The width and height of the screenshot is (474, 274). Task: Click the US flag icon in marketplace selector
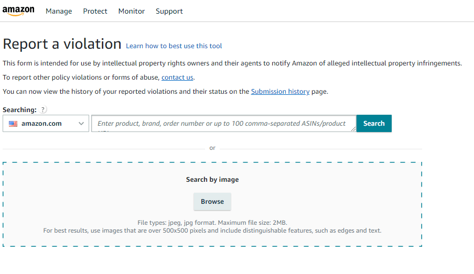[x=13, y=124]
